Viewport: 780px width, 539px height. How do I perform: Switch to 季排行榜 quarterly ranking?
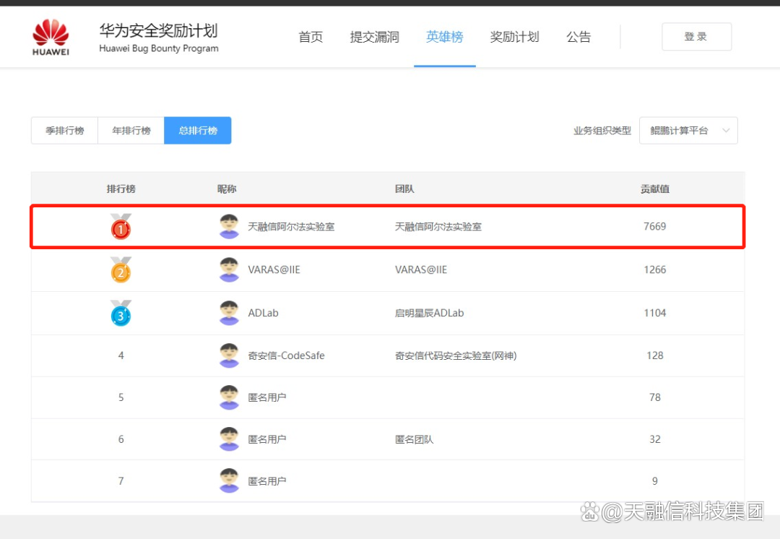pos(65,131)
